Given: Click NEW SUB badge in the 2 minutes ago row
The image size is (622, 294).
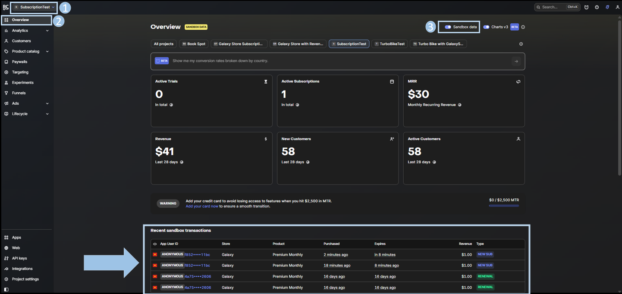Looking at the screenshot, I should (x=485, y=254).
